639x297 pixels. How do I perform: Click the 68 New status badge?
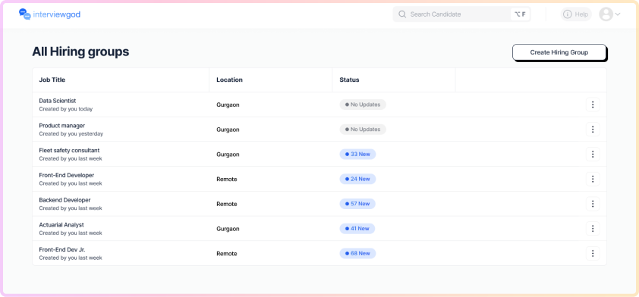click(357, 254)
